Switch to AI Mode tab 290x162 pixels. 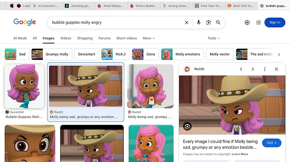(20, 38)
